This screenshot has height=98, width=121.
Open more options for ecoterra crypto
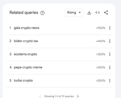coord(110,54)
